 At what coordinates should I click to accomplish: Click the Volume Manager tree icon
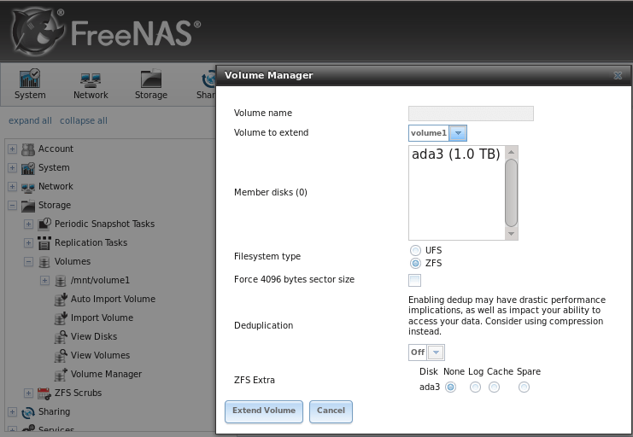(61, 375)
